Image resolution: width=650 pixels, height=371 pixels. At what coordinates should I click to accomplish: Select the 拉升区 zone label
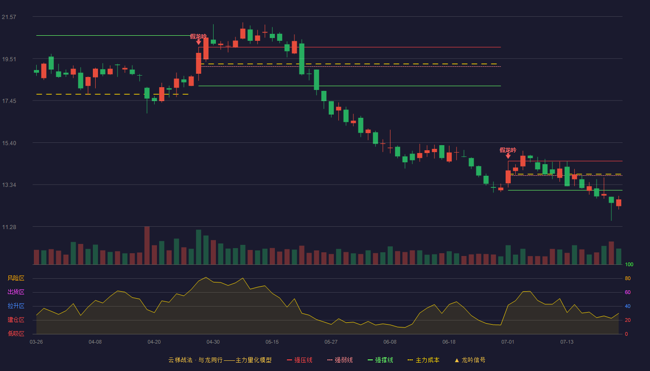[16, 306]
